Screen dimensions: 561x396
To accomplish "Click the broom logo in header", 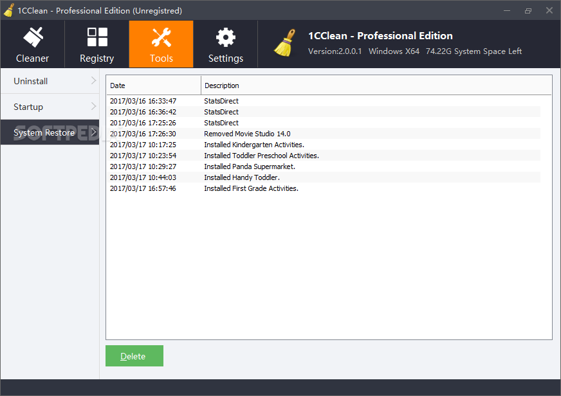I will [x=285, y=43].
